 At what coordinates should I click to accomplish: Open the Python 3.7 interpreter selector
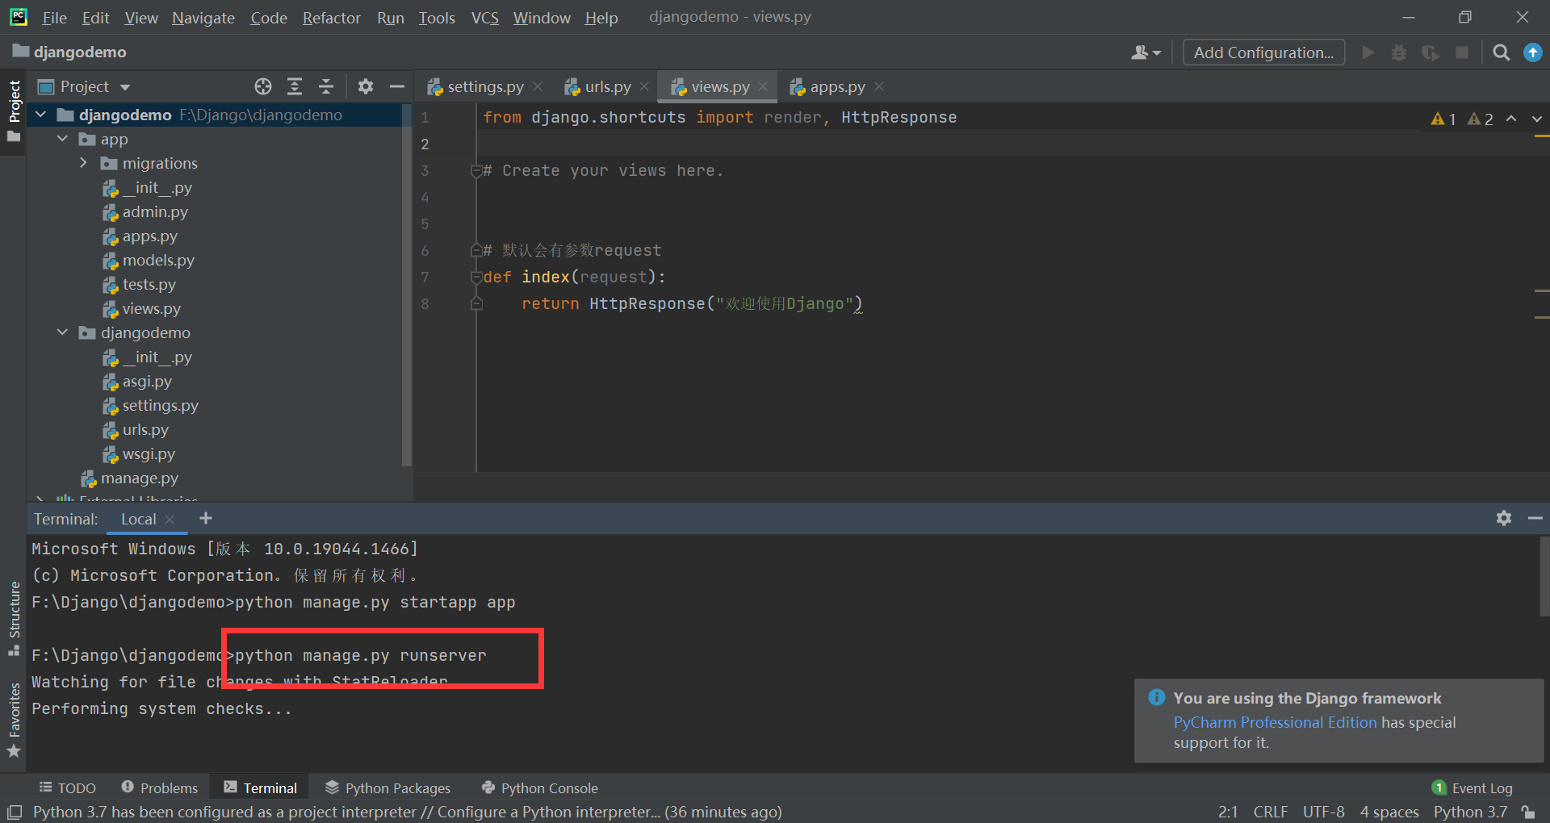point(1470,812)
